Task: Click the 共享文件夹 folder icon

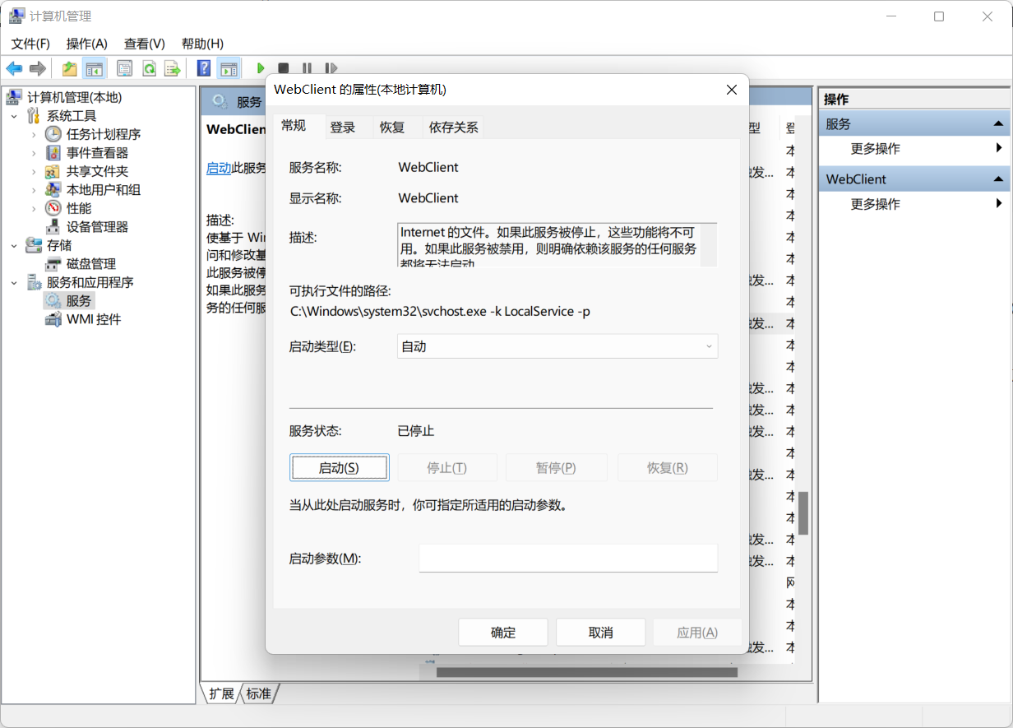Action: click(53, 171)
